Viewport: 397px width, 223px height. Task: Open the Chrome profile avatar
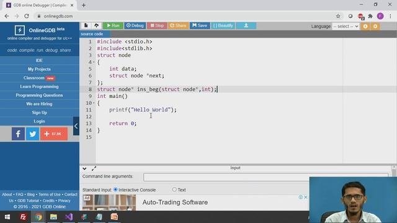pos(380,16)
